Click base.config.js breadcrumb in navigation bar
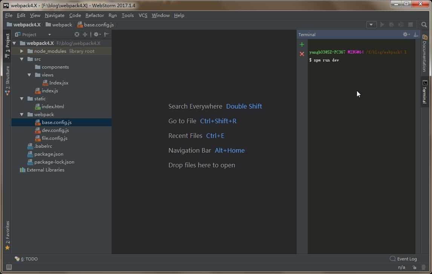 [x=96, y=25]
